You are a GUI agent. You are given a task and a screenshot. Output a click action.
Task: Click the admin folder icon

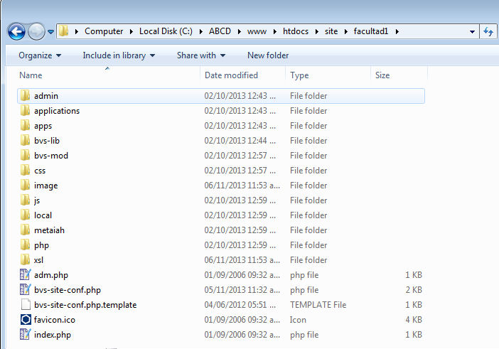(26, 96)
